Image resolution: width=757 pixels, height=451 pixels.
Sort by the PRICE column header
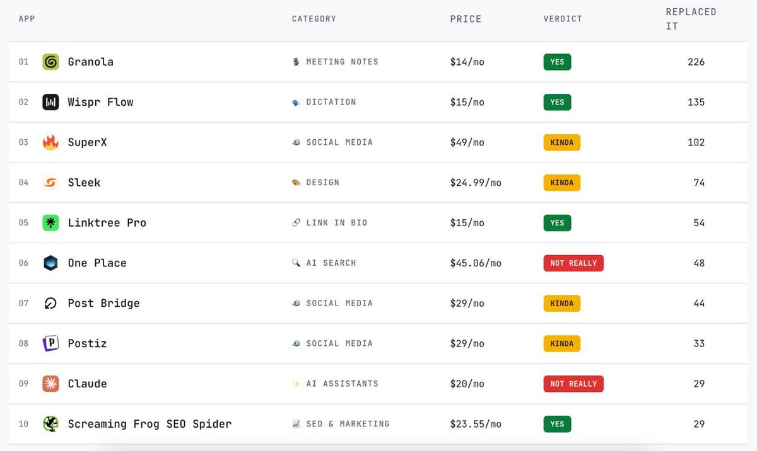pos(466,20)
